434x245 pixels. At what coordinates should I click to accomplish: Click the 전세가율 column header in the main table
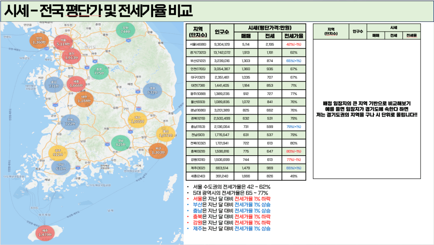[293, 36]
